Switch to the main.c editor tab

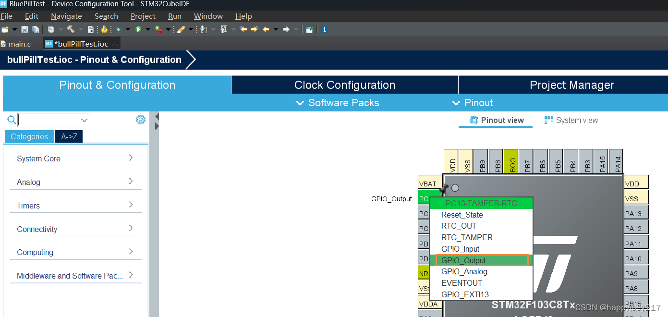point(16,44)
